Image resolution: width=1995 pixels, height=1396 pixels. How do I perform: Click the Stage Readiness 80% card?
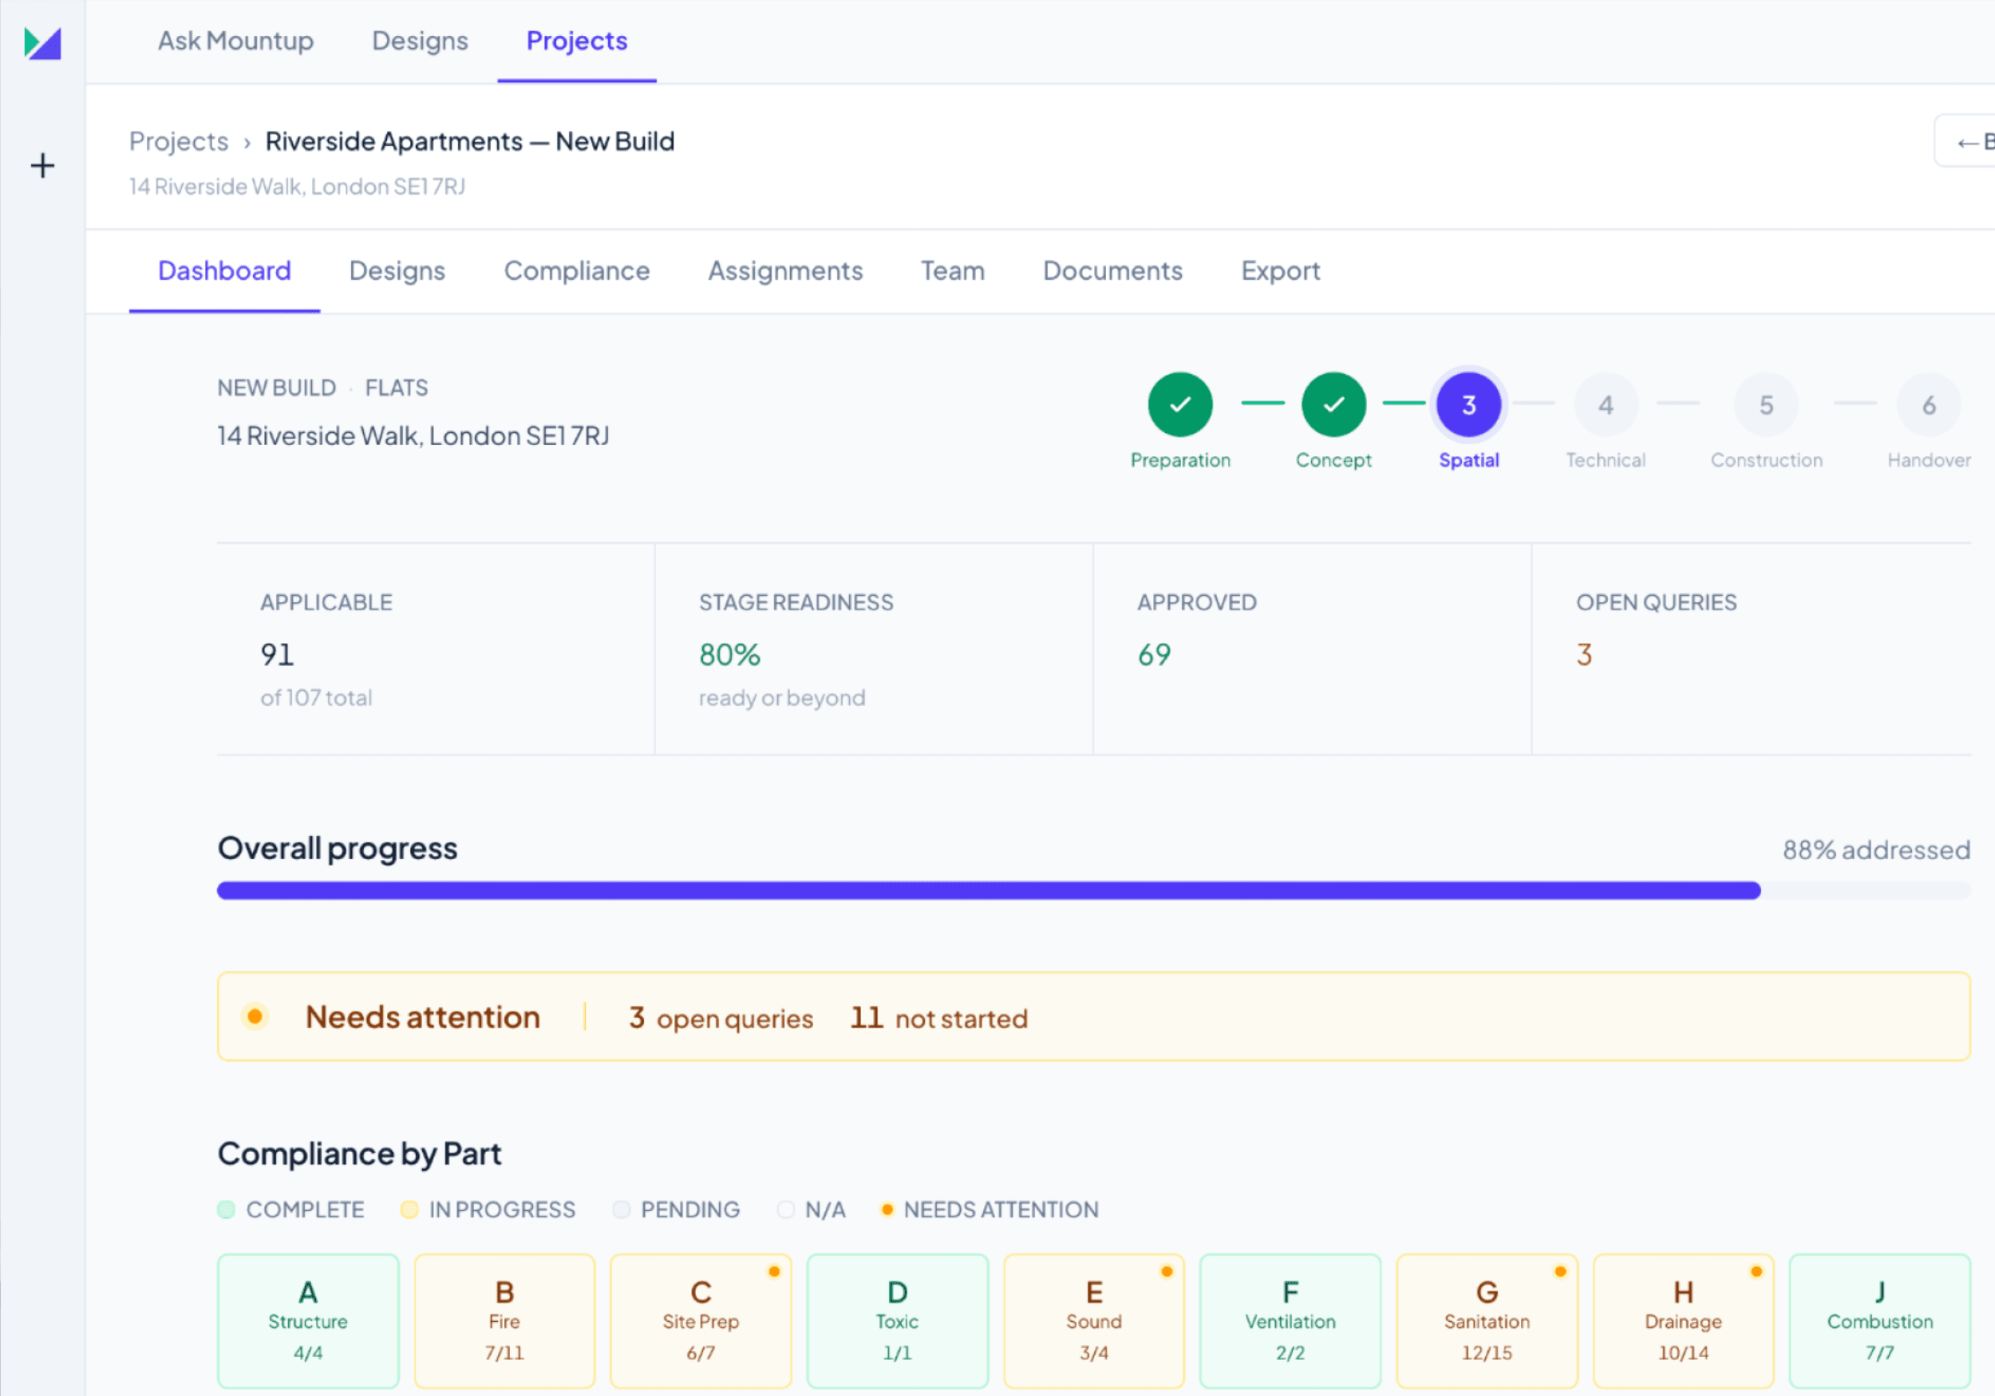tap(874, 649)
